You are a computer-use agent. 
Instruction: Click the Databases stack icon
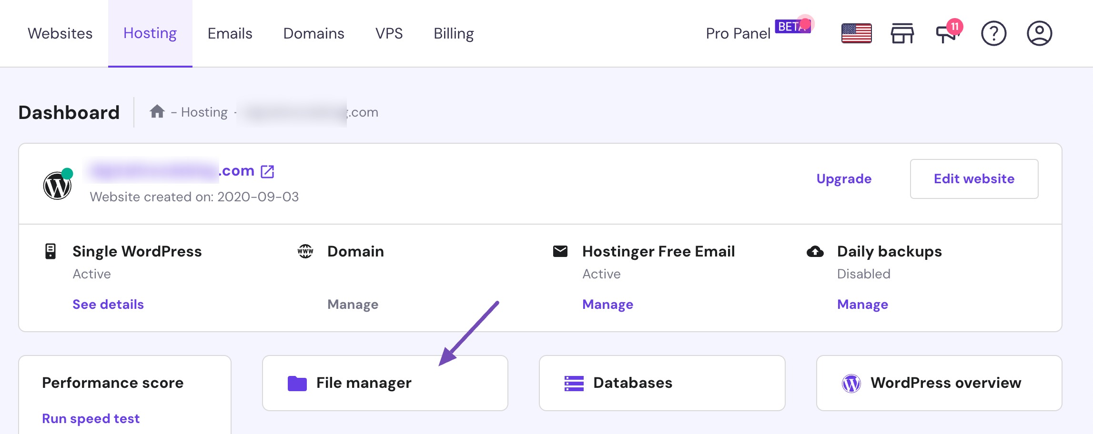coord(574,384)
